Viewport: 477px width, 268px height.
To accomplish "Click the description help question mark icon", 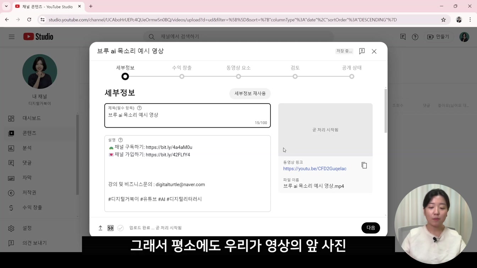I will 120,140.
